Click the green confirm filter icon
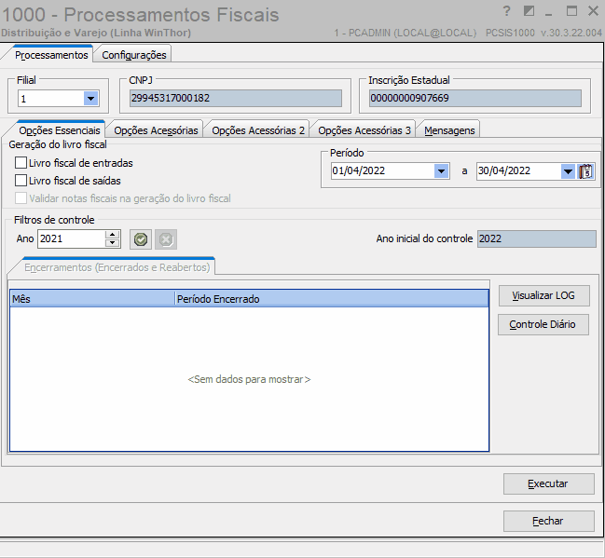 tap(141, 239)
